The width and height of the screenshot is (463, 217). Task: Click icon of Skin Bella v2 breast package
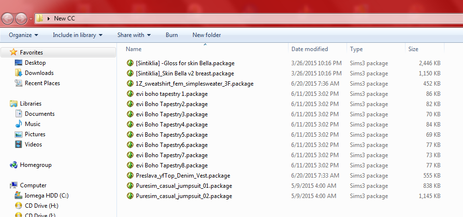click(130, 73)
